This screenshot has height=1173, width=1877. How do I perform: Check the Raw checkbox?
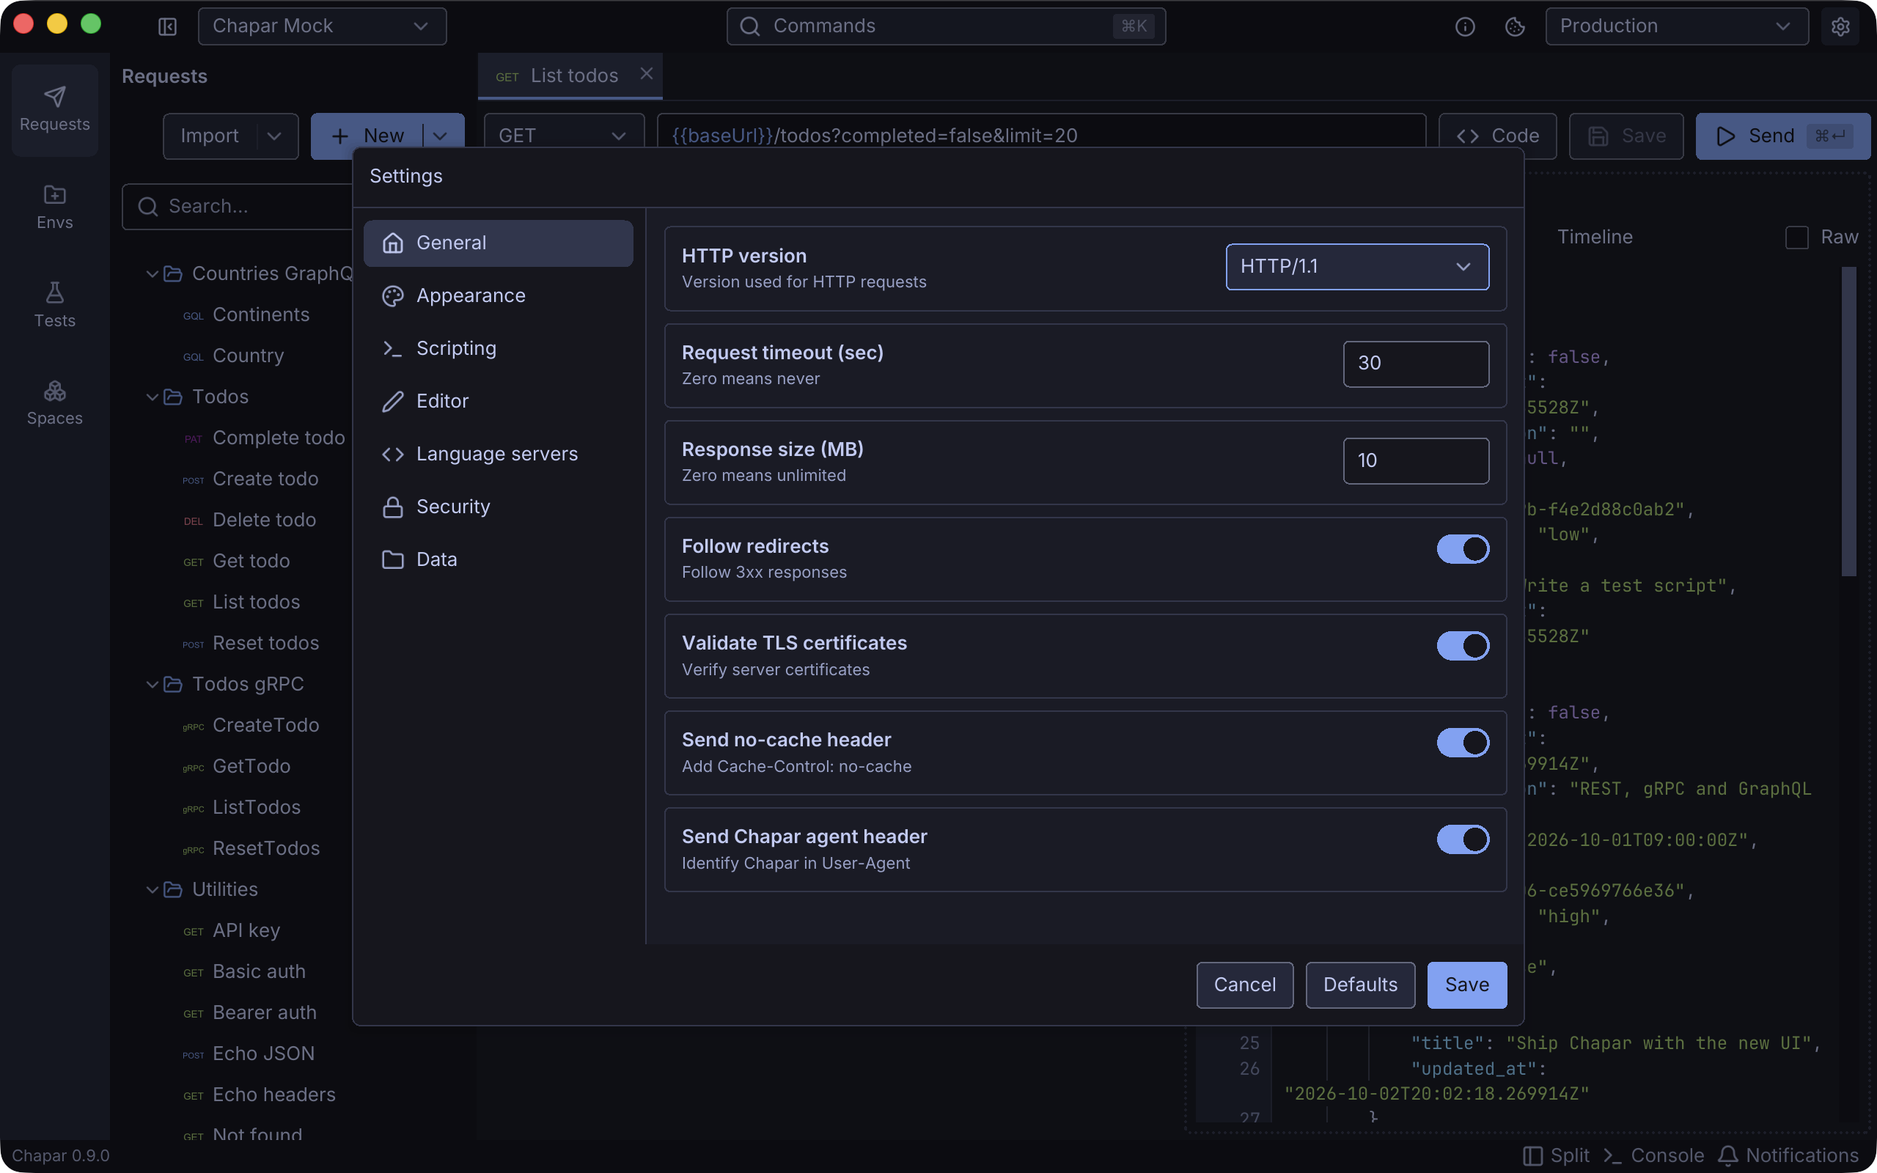[1796, 238]
